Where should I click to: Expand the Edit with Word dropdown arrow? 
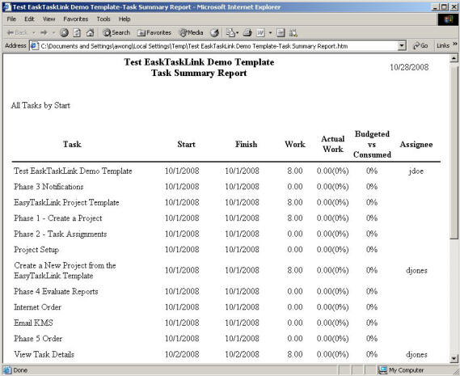click(270, 32)
